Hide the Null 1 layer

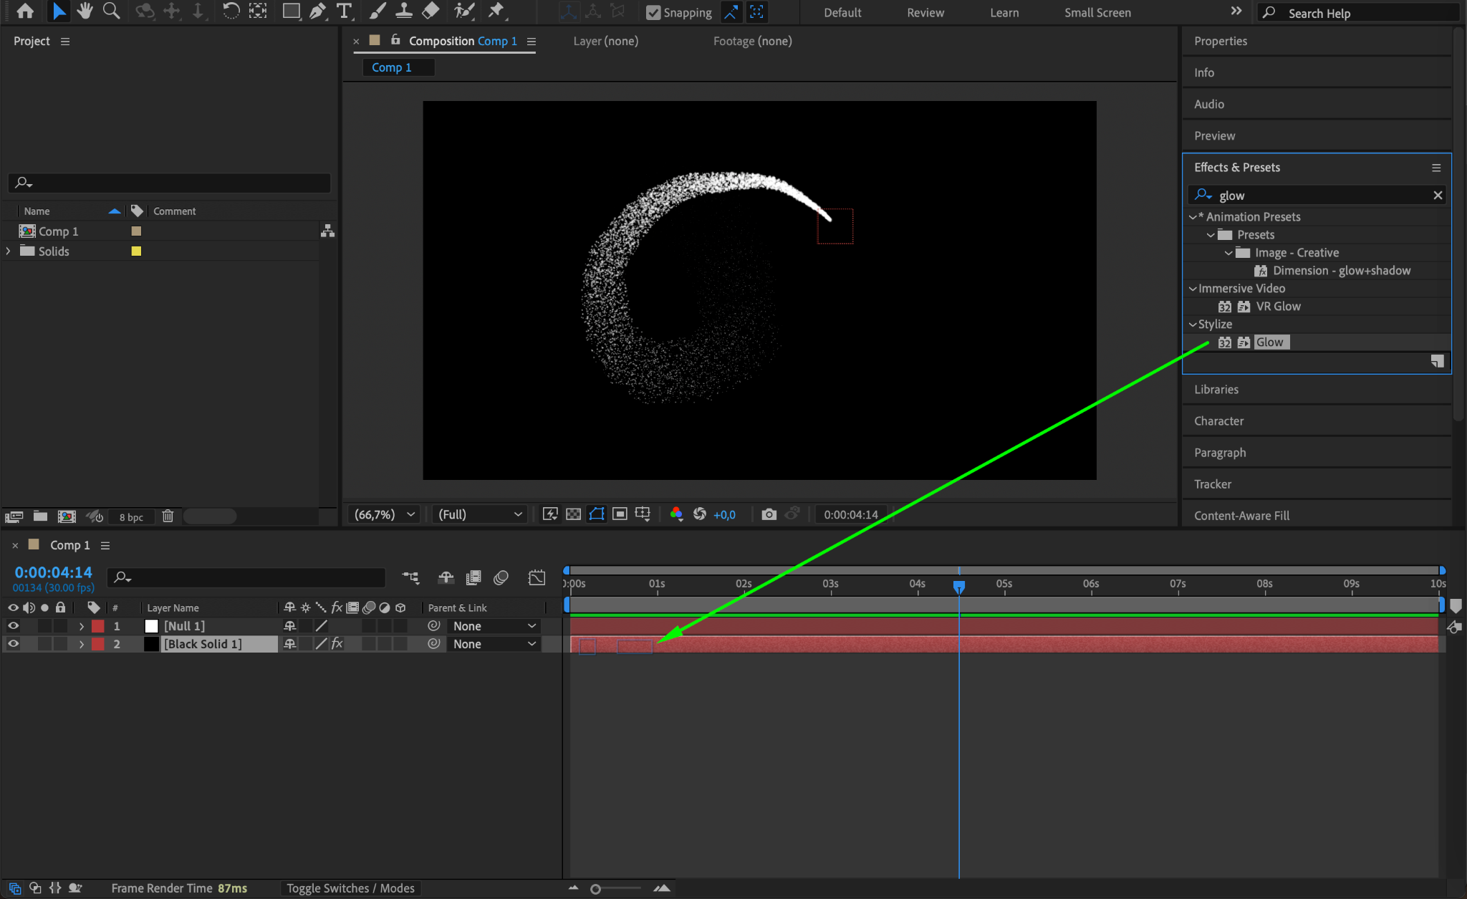tap(13, 626)
